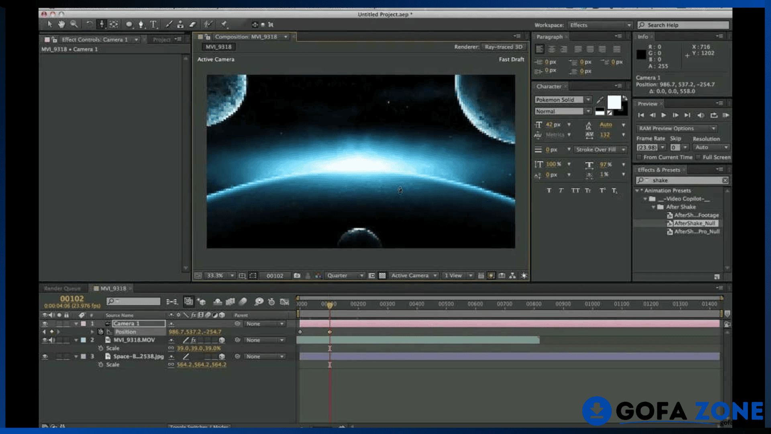Toggle Scale stopwatch under MVI_9318.MOV
Viewport: 771px width, 434px height.
coord(101,348)
